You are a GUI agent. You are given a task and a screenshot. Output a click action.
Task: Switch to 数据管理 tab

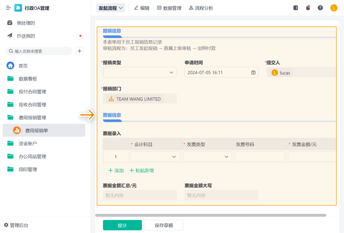(x=169, y=8)
